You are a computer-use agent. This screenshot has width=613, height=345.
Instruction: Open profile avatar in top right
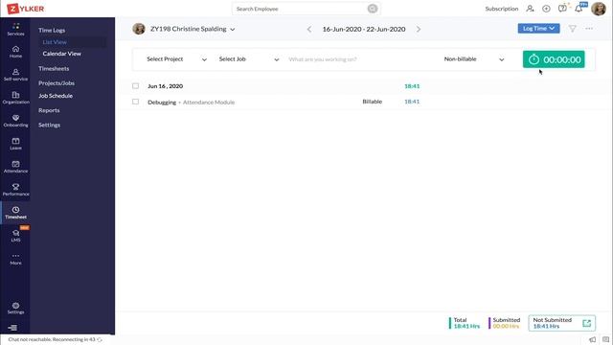point(599,9)
